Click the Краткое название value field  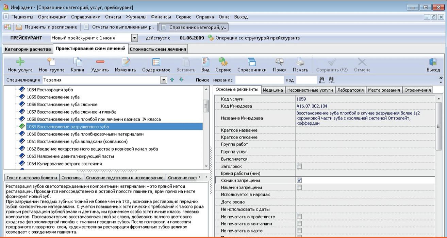tap(365, 130)
